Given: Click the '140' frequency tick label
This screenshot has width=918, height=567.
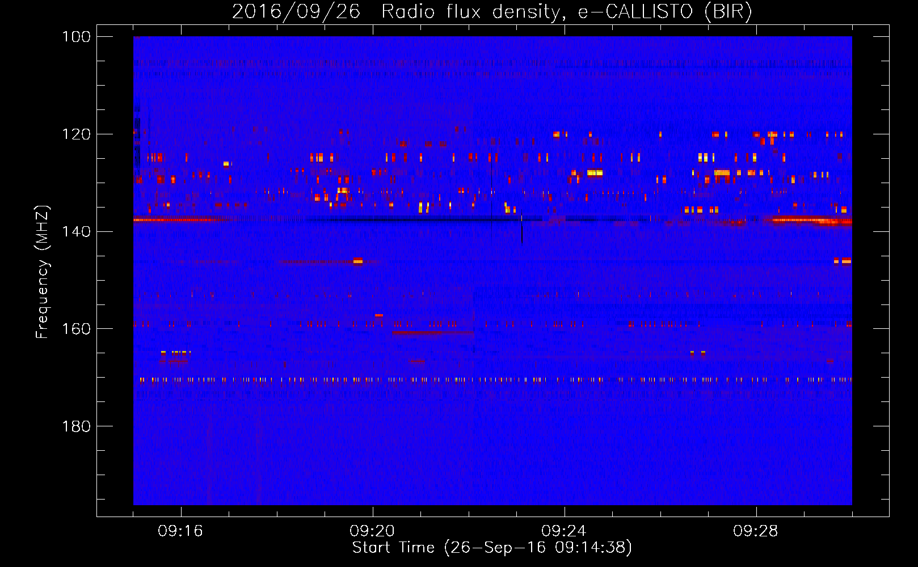Looking at the screenshot, I should [77, 231].
